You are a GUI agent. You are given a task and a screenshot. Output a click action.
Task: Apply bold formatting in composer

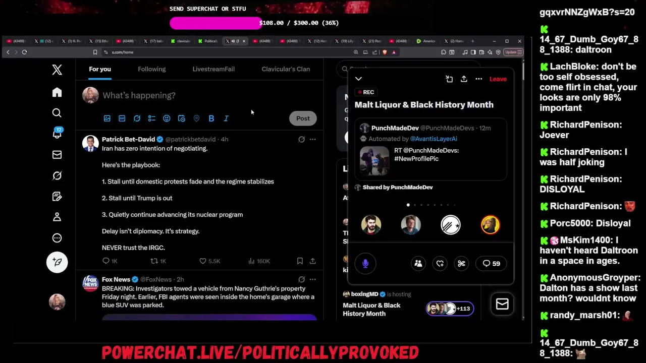pos(211,118)
